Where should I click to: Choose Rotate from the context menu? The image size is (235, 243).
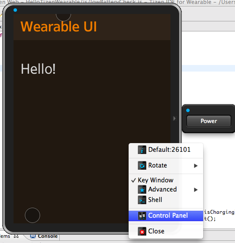166,165
